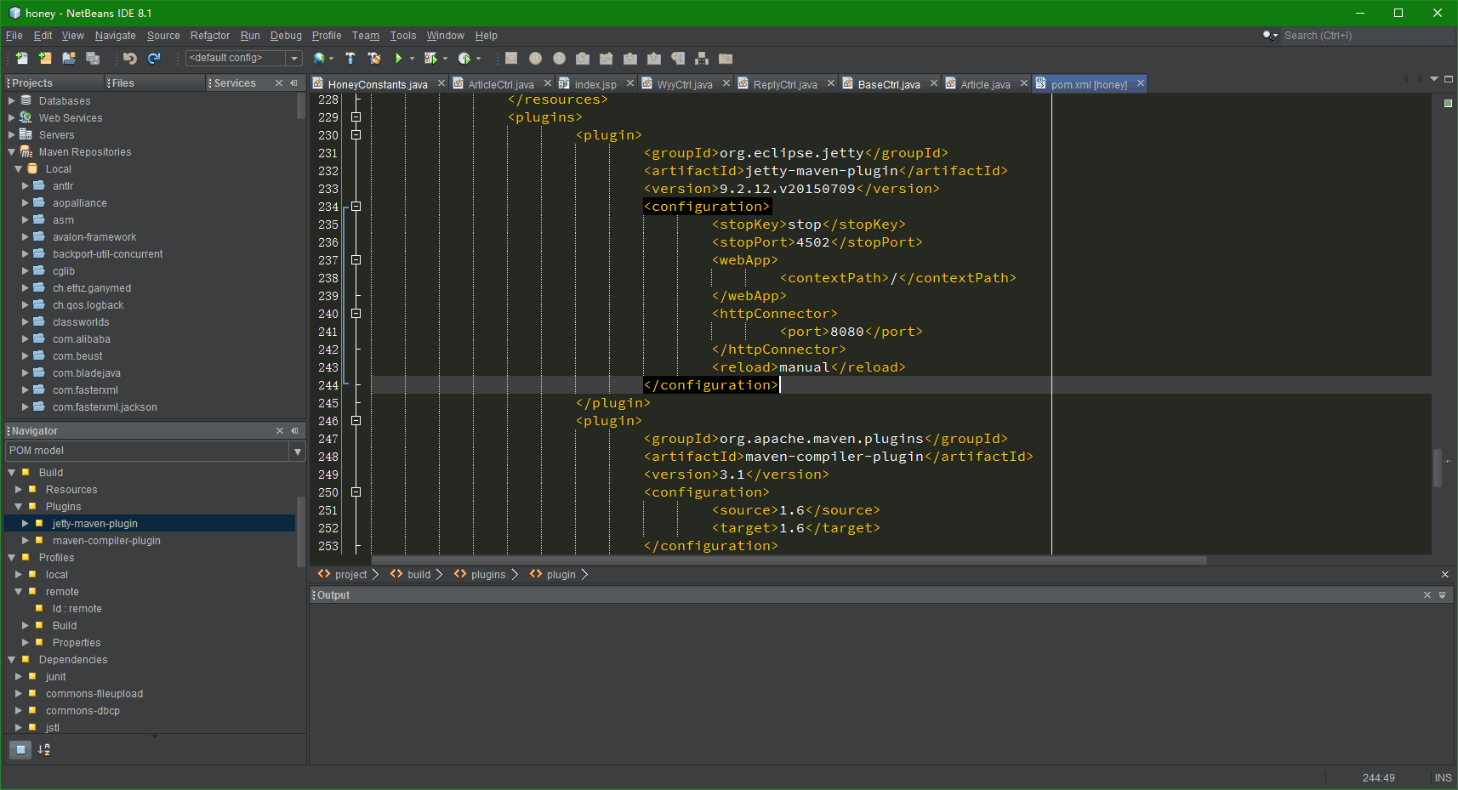Run the project with green play icon
The height and width of the screenshot is (790, 1458).
click(398, 59)
